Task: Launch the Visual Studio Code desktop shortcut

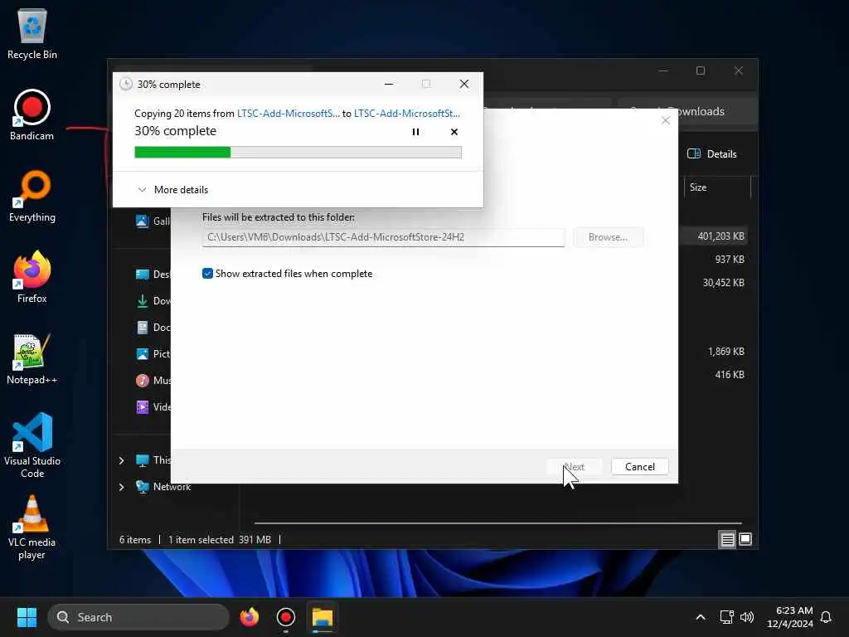Action: click(32, 445)
